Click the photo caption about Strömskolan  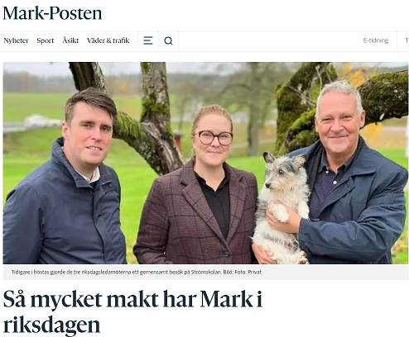coord(137,272)
